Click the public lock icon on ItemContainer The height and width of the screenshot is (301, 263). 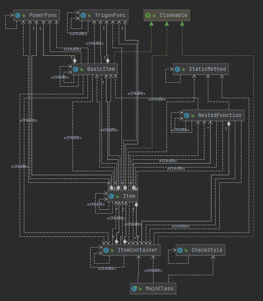[112, 250]
